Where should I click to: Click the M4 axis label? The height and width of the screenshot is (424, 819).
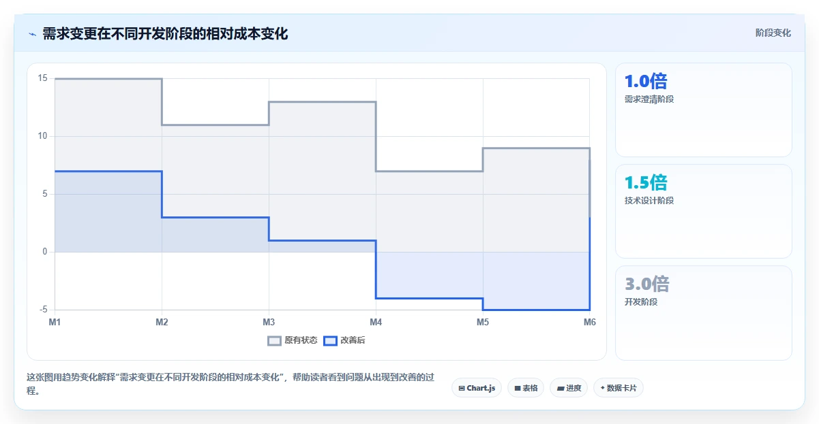point(376,323)
